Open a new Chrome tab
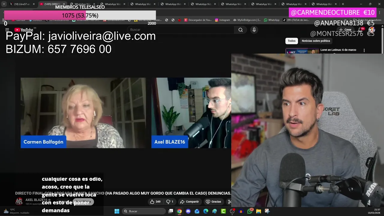The height and width of the screenshot is (216, 384). 343,4
